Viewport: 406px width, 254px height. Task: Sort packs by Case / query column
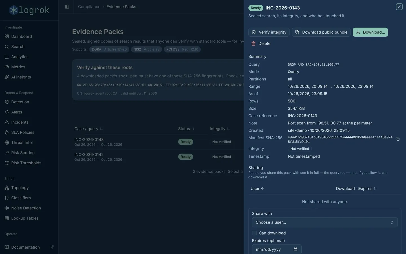89,129
